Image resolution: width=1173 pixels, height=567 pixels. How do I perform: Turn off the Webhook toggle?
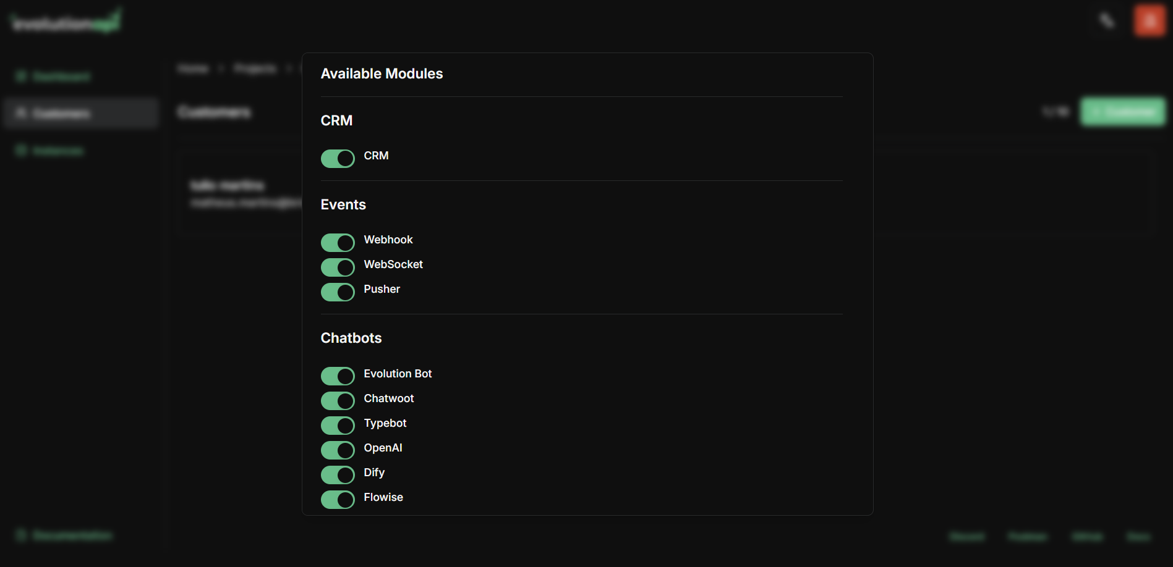[x=338, y=242]
